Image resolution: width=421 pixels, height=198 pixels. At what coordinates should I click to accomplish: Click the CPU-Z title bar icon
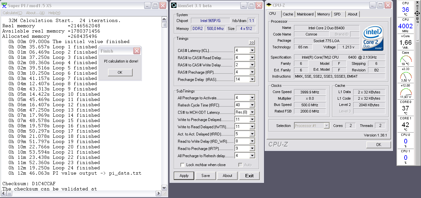(269, 5)
